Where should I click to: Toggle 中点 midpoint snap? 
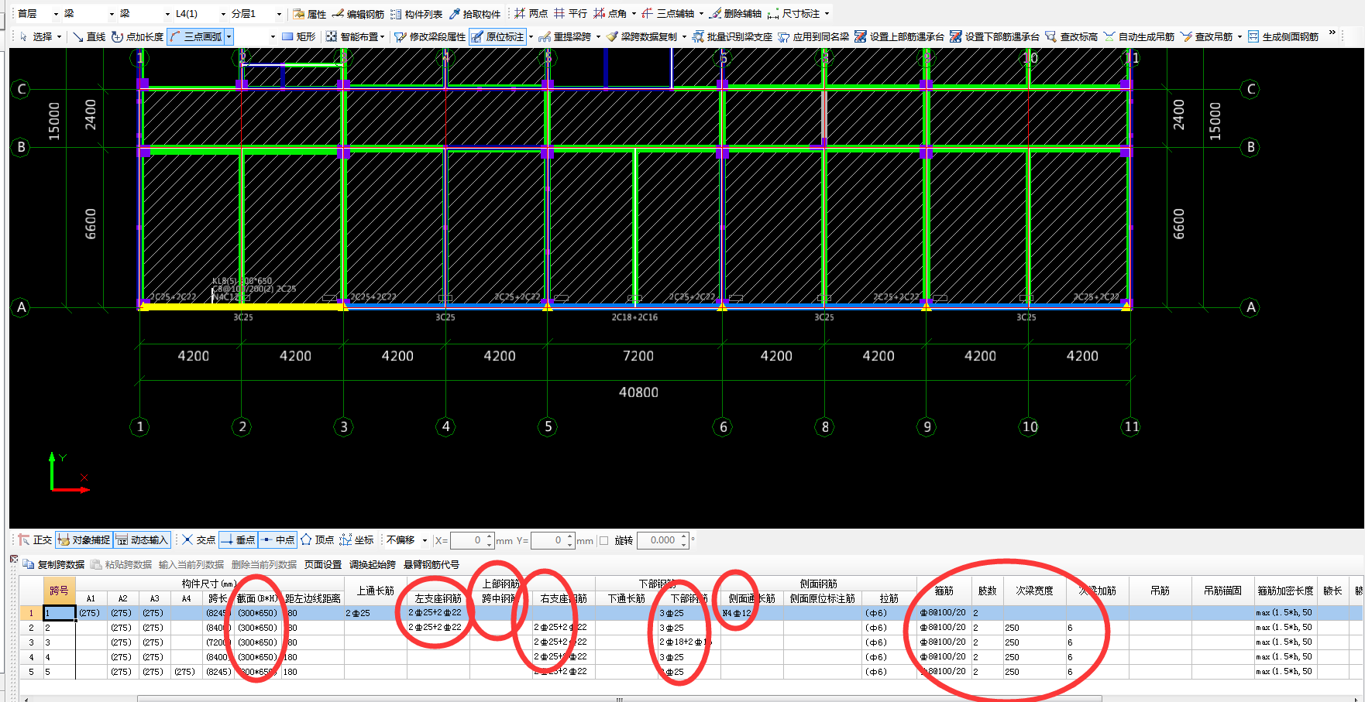[x=277, y=540]
